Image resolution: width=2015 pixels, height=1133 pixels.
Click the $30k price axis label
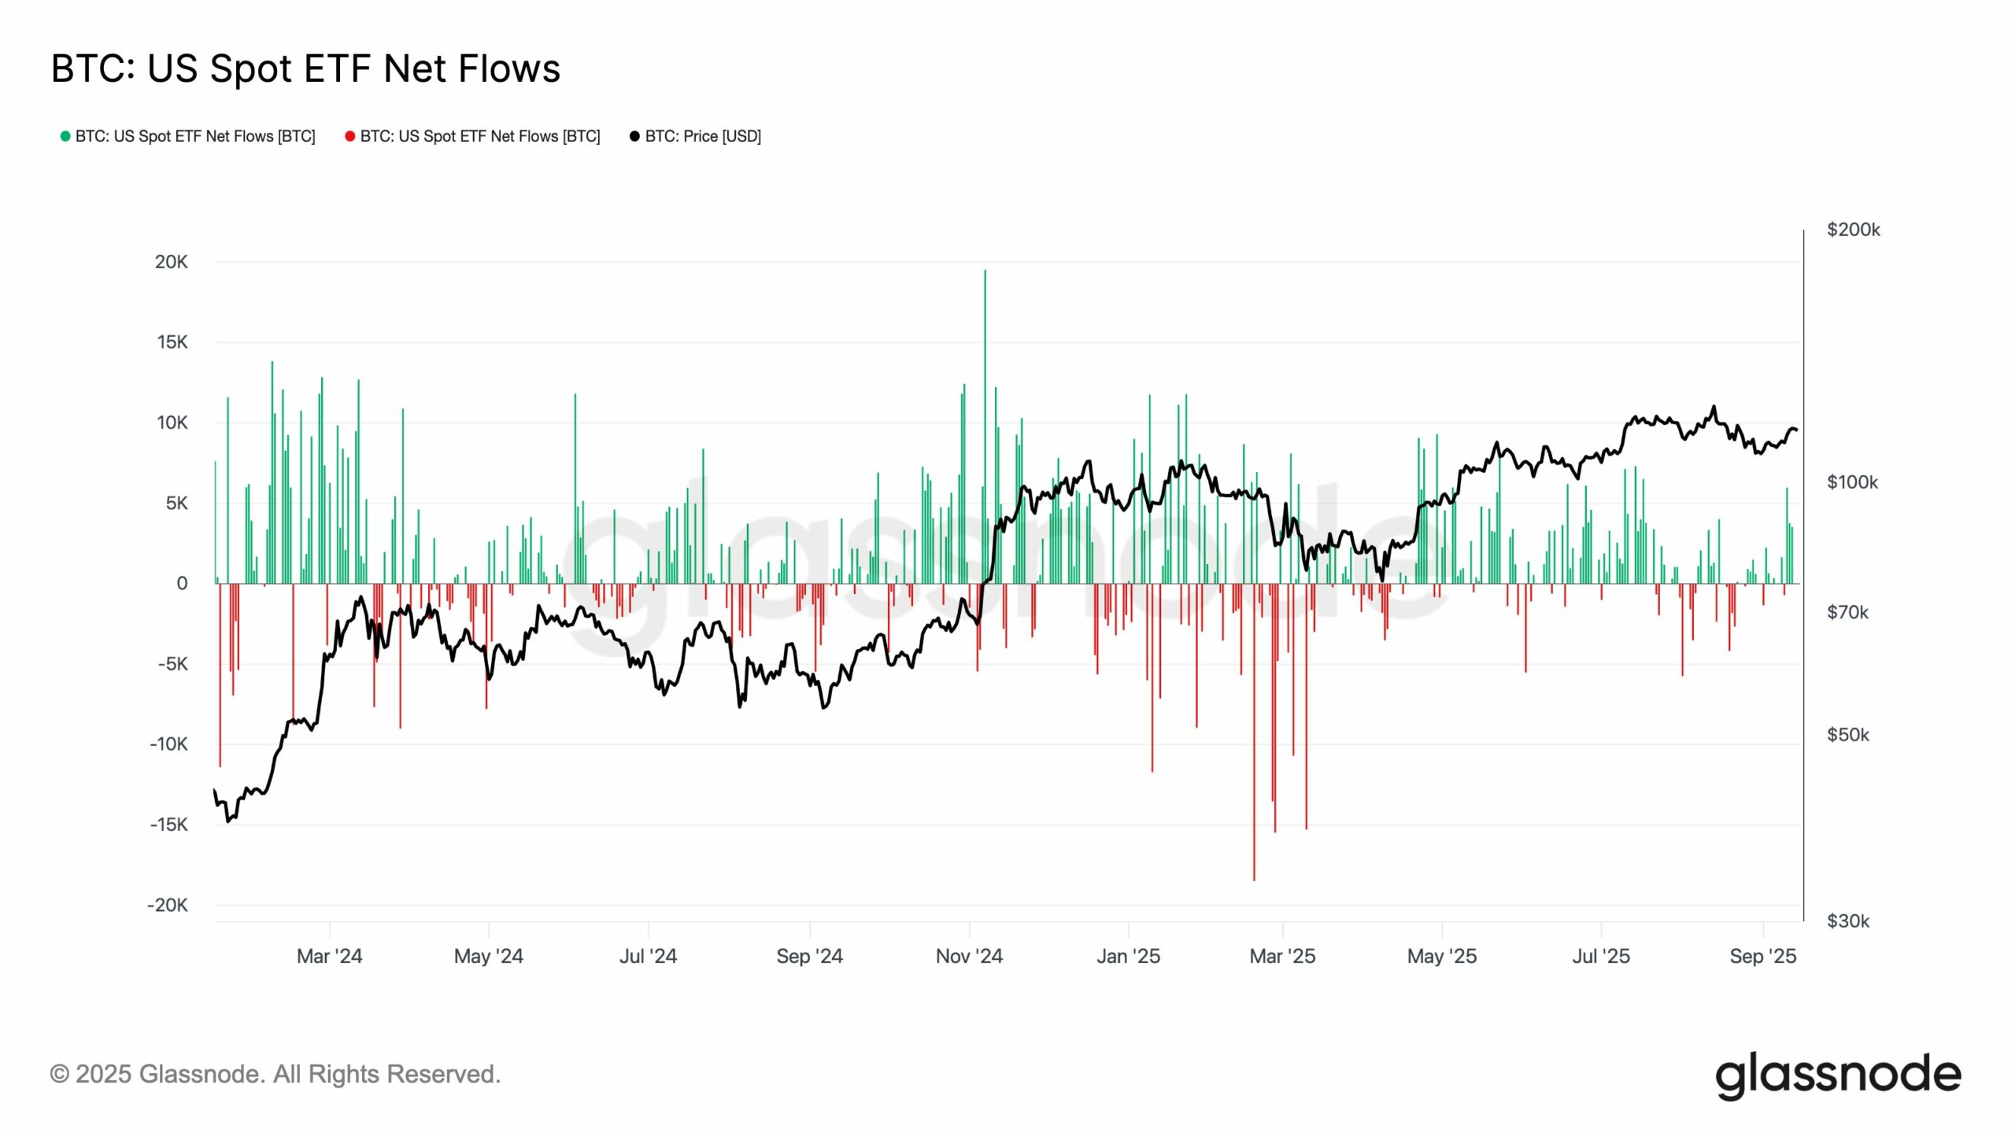(x=1847, y=921)
